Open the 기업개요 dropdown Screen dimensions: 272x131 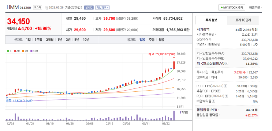coord(103,8)
